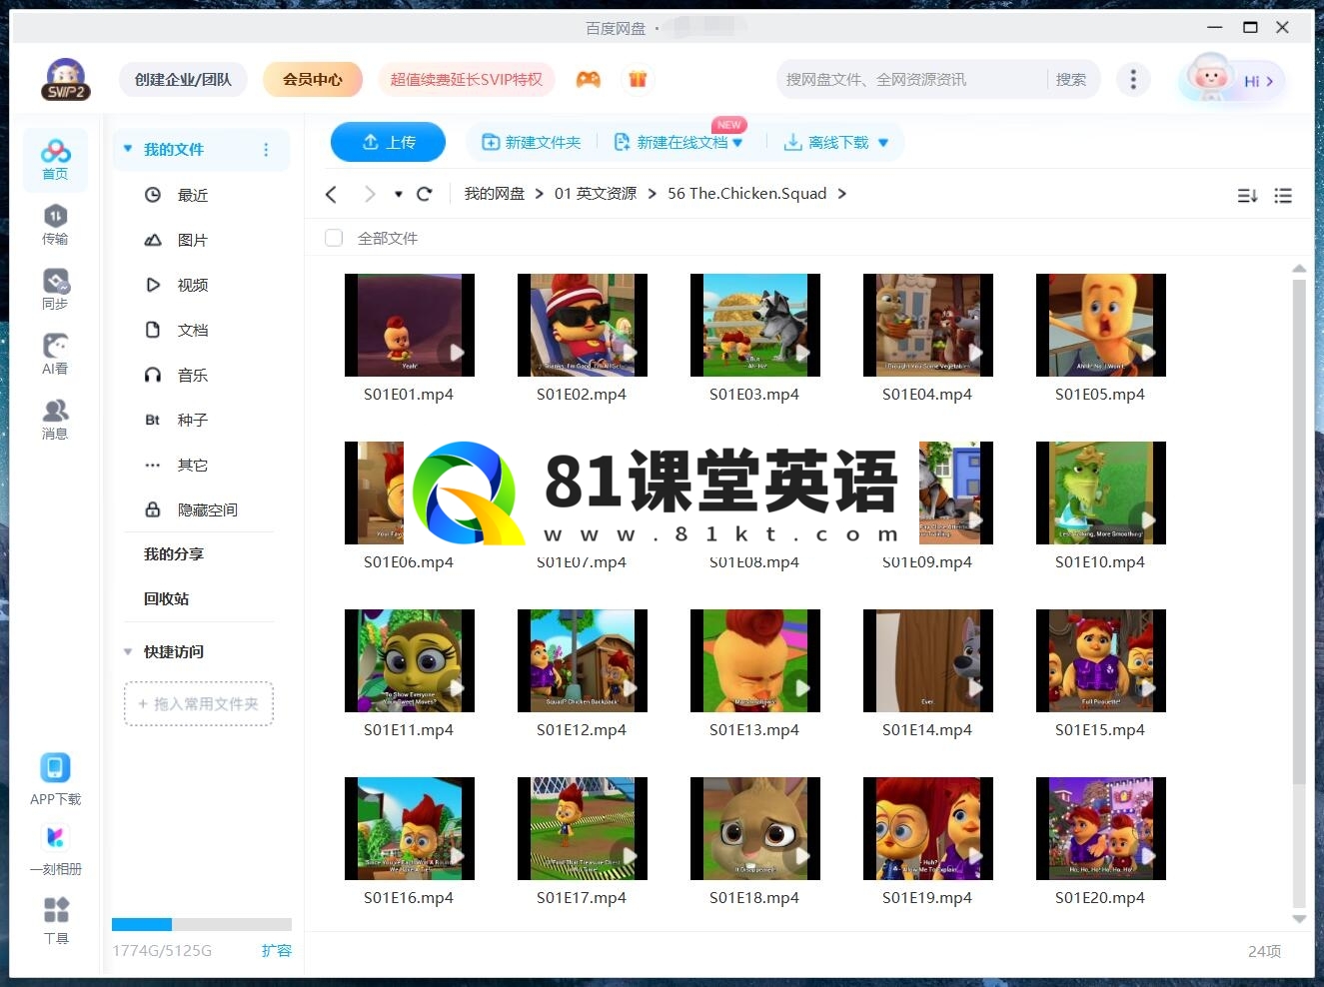This screenshot has height=987, width=1324.
Task: Open the 同步 sync sidebar icon
Action: click(55, 289)
